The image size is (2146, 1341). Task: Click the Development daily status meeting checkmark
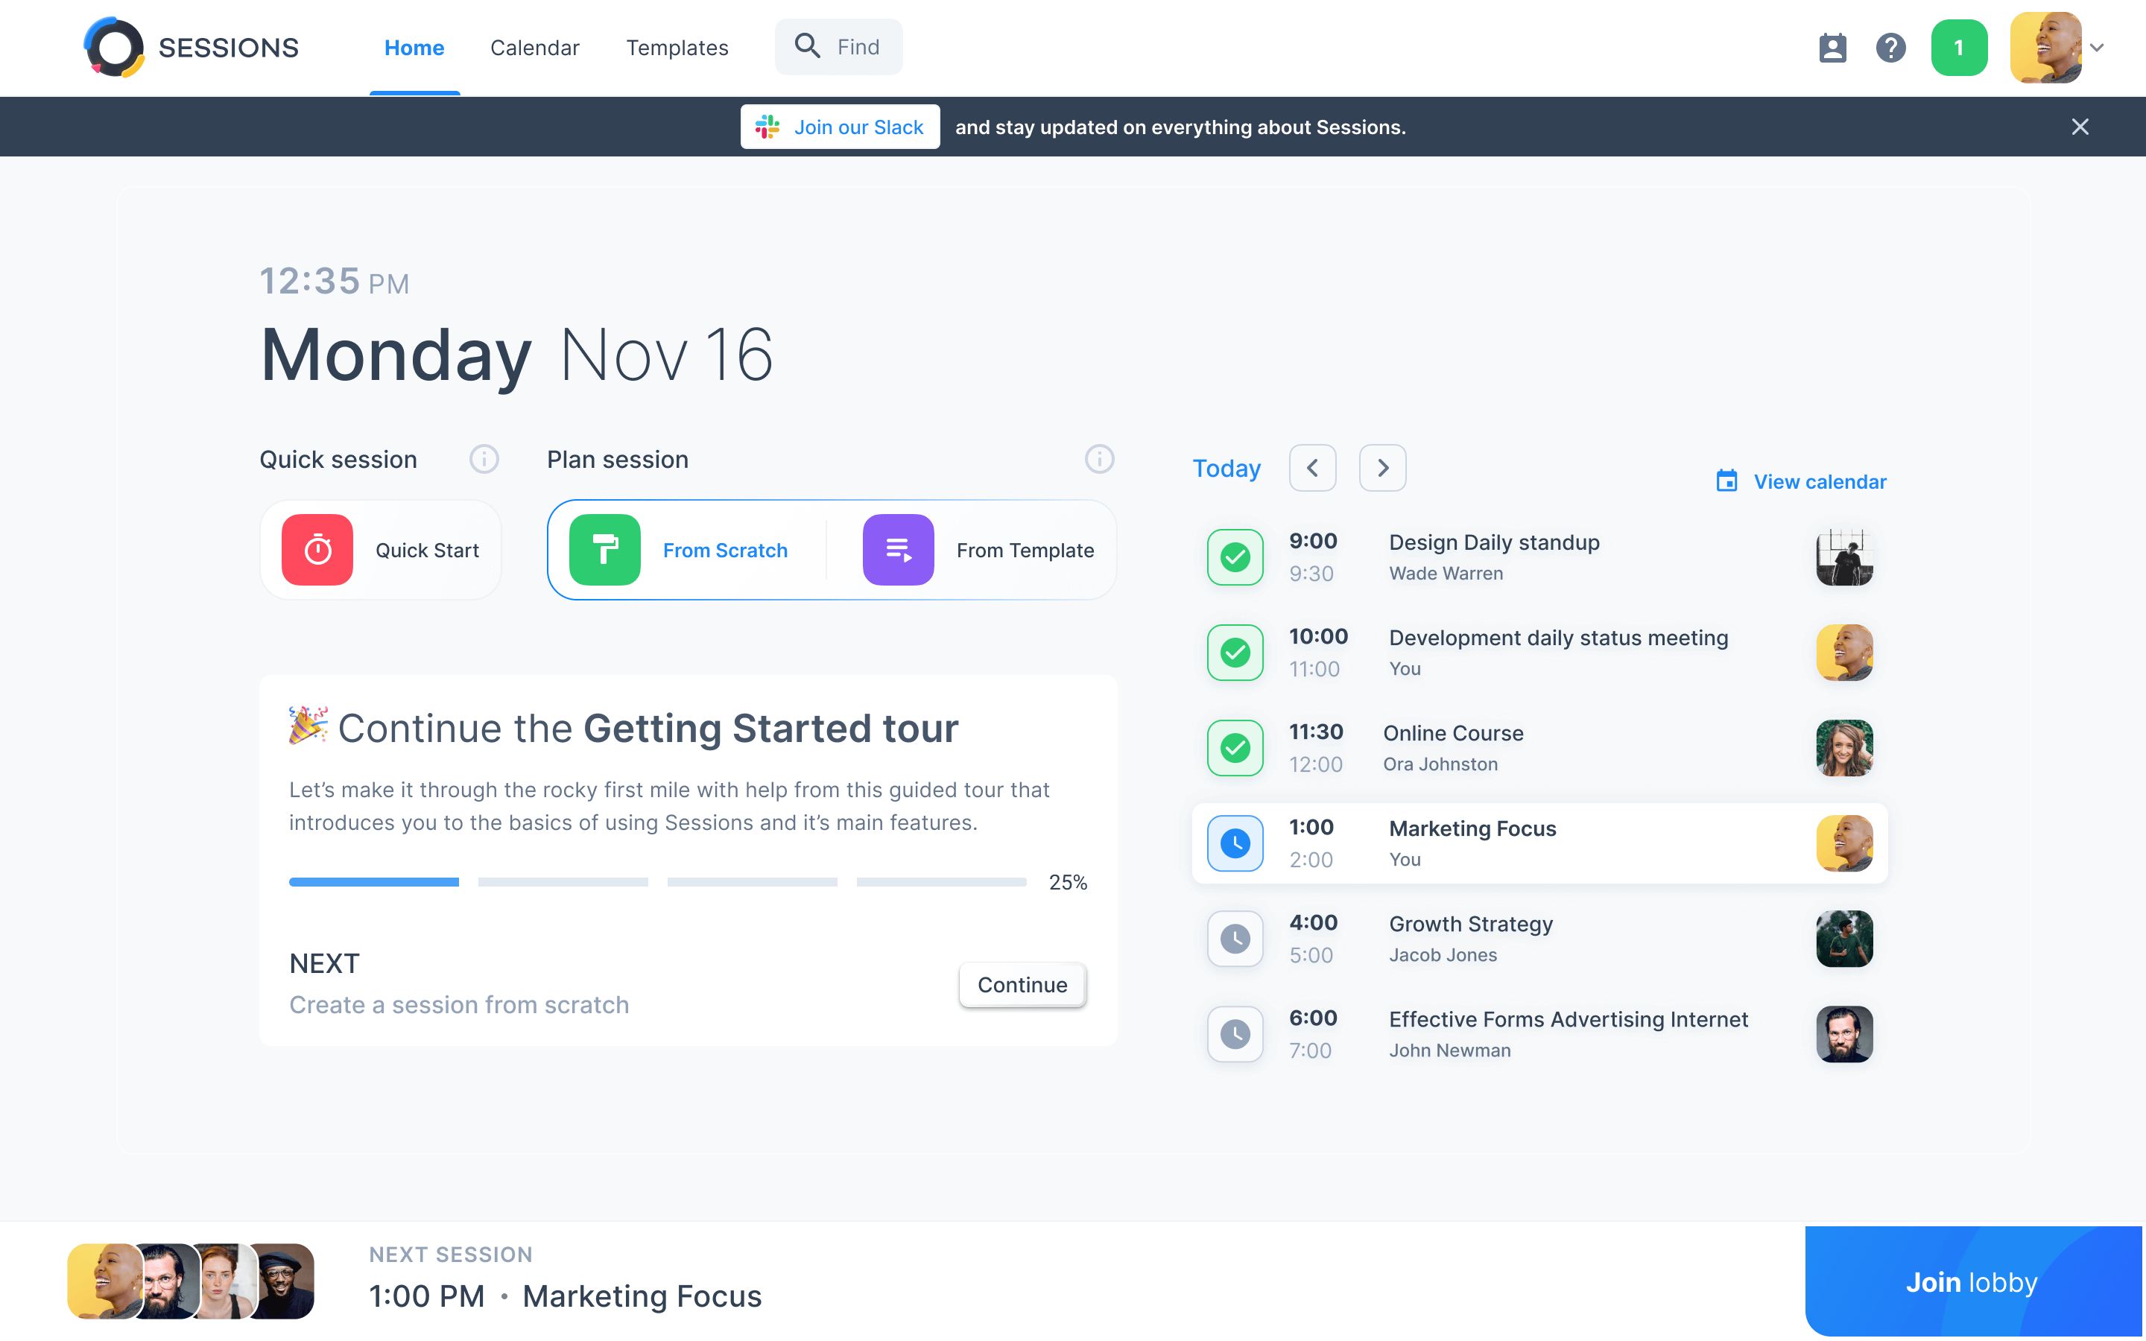tap(1235, 653)
